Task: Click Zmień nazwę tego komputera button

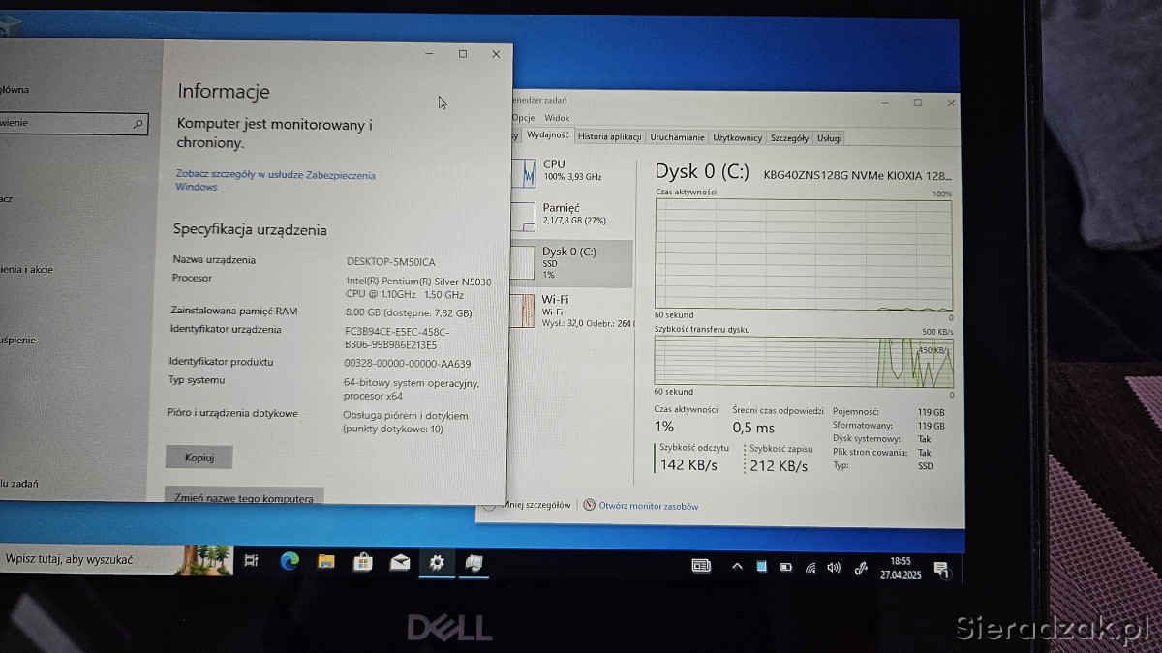Action: tap(243, 497)
